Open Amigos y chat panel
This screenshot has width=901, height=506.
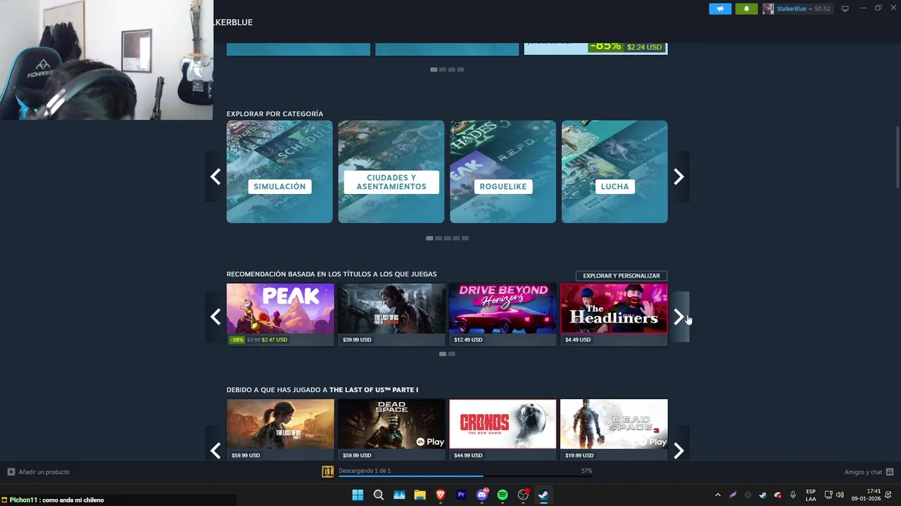(863, 472)
